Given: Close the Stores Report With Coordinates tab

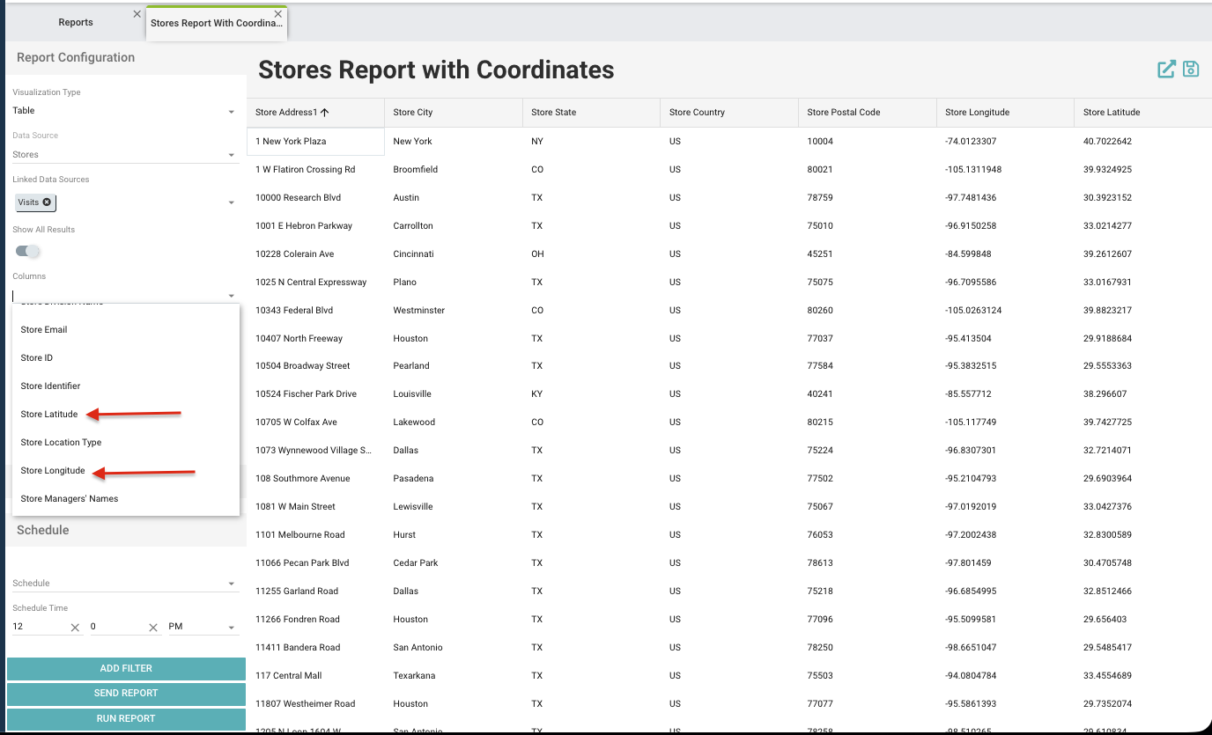Looking at the screenshot, I should 278,14.
